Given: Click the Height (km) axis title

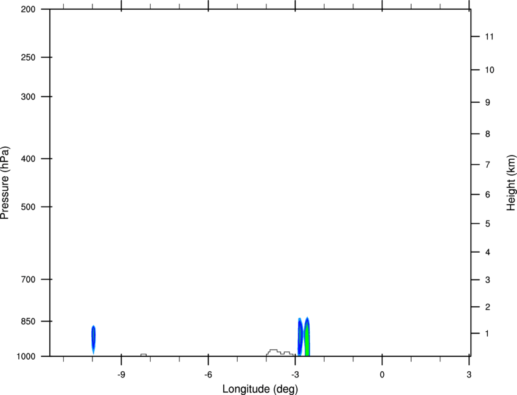Looking at the screenshot, I should (511, 182).
